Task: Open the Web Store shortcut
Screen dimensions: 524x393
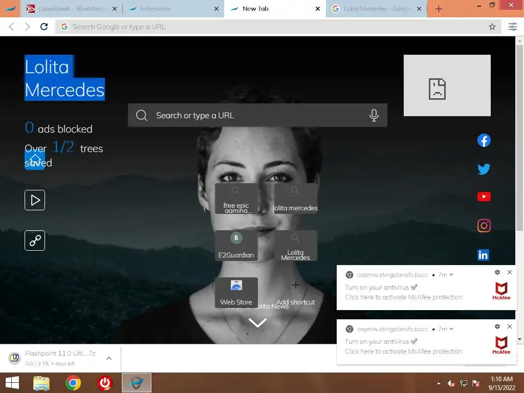Action: [x=236, y=293]
